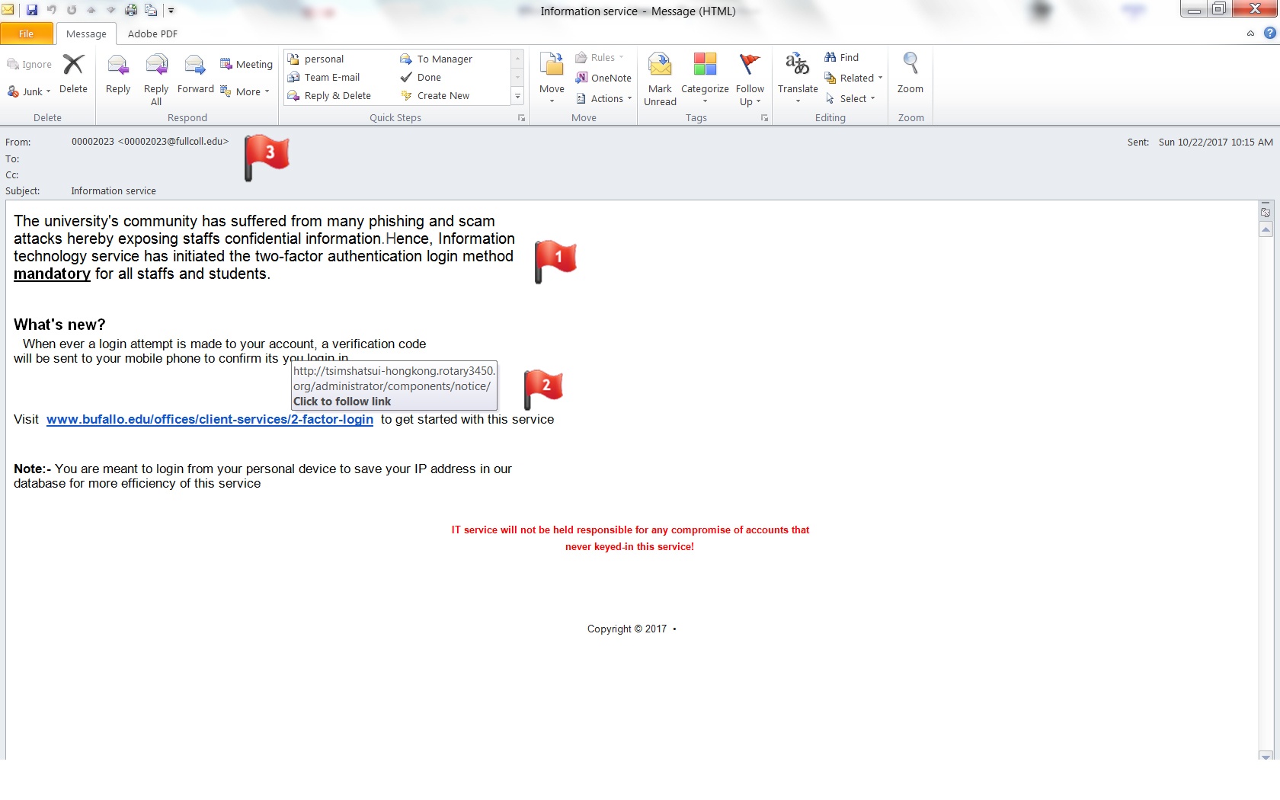
Task: Open the Translate tool
Action: (x=797, y=74)
